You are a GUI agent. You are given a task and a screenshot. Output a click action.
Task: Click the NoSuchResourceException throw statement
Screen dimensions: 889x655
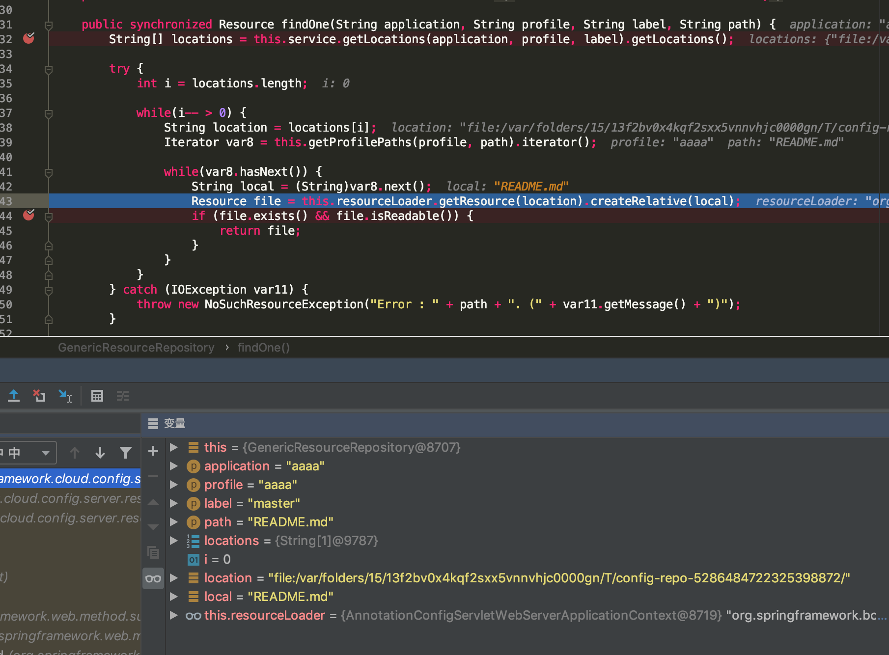(x=439, y=304)
